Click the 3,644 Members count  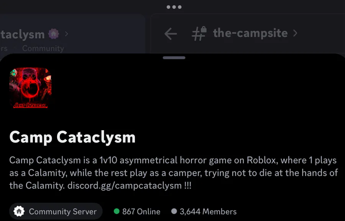coord(208,211)
